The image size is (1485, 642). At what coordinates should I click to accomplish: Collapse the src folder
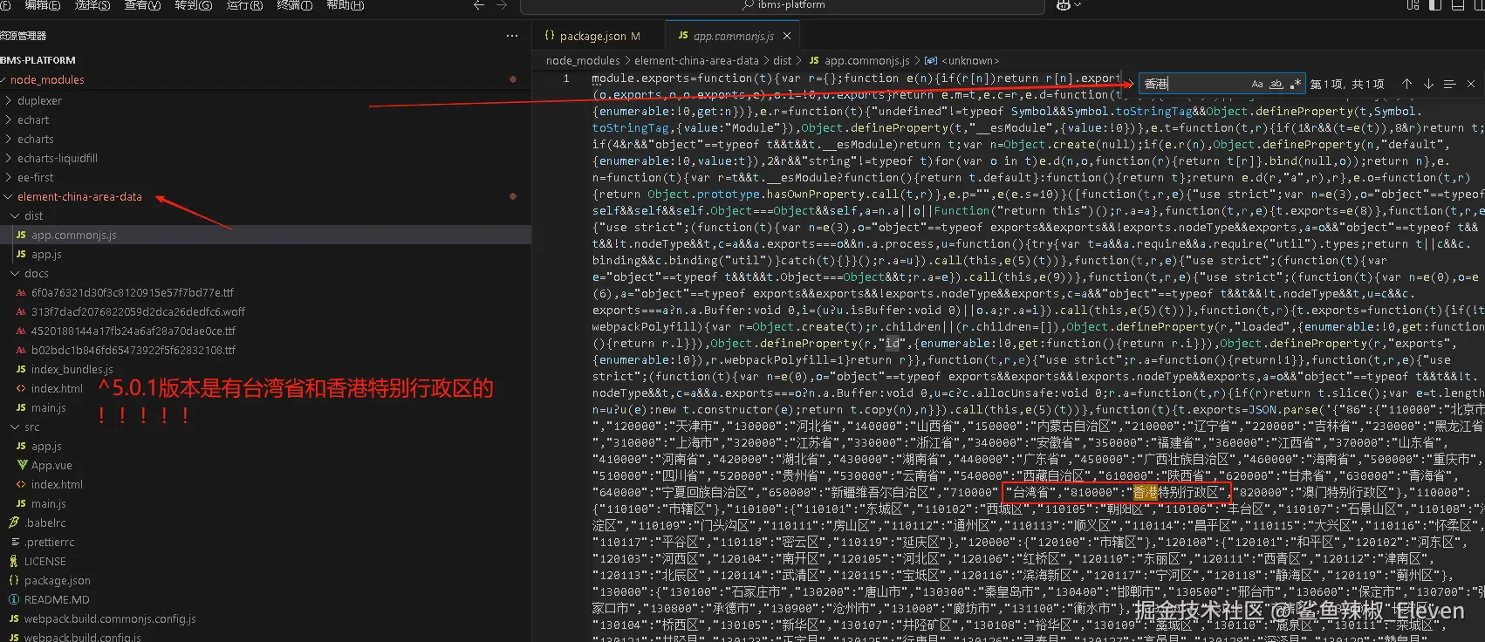tap(265, 427)
